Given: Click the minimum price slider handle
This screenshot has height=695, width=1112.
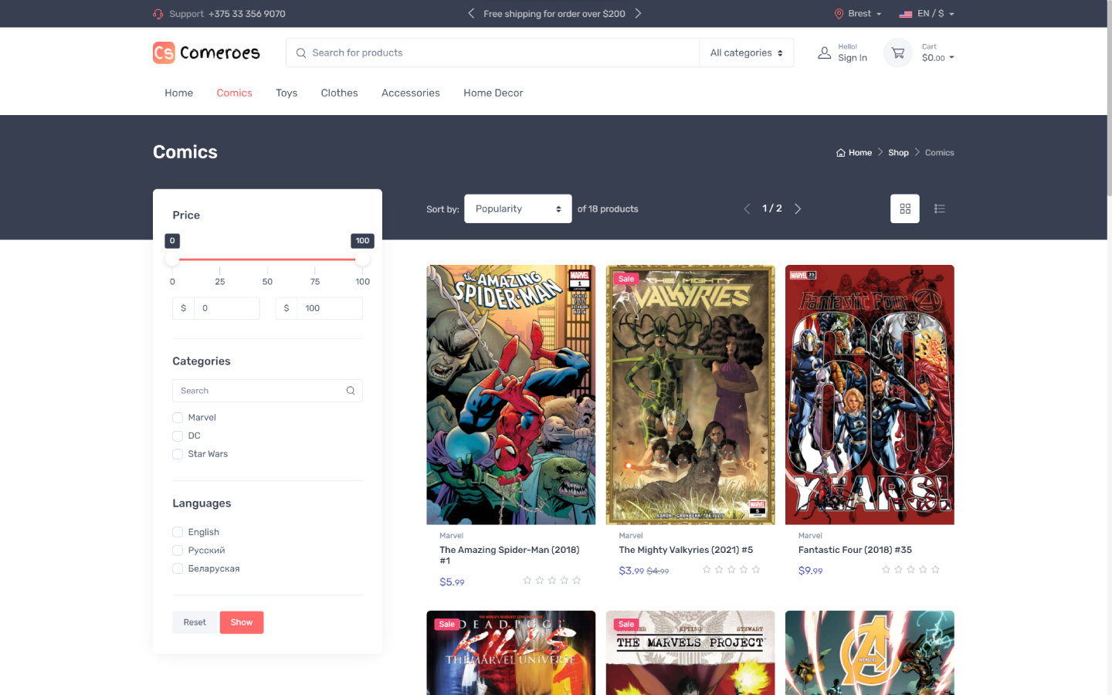Looking at the screenshot, I should pyautogui.click(x=172, y=259).
